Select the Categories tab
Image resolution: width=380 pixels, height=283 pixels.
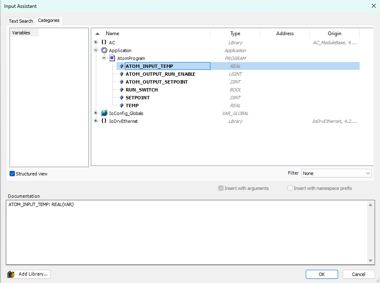click(x=49, y=20)
